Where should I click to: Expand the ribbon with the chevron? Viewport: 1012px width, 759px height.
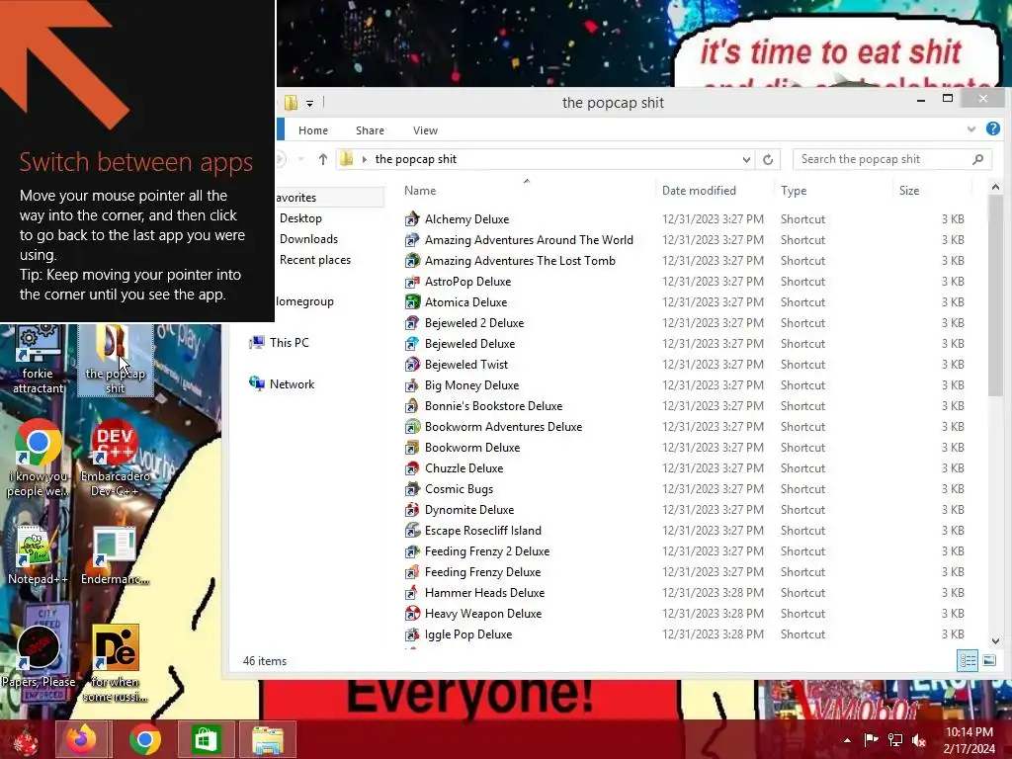point(971,129)
